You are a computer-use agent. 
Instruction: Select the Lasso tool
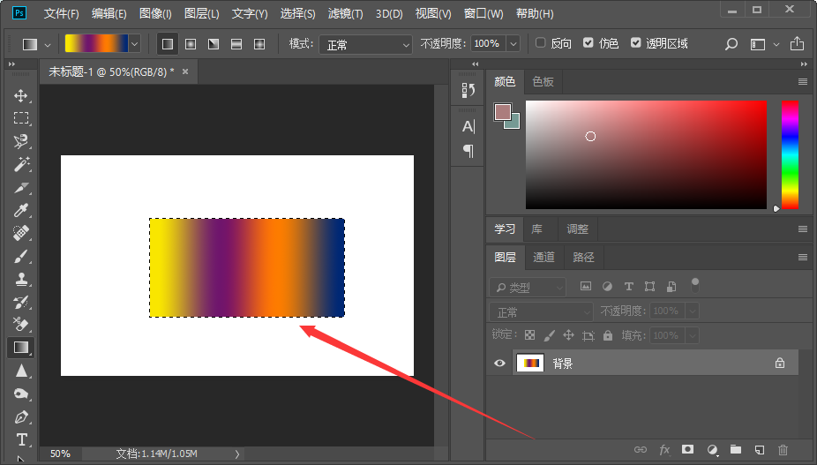[x=21, y=141]
